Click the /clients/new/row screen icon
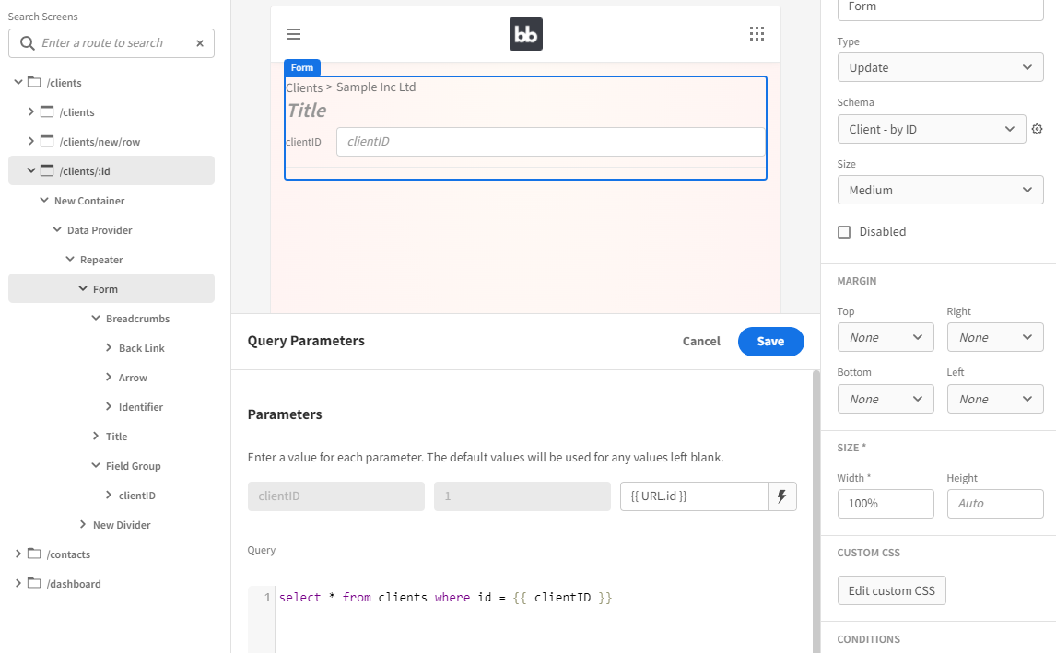 [x=47, y=141]
